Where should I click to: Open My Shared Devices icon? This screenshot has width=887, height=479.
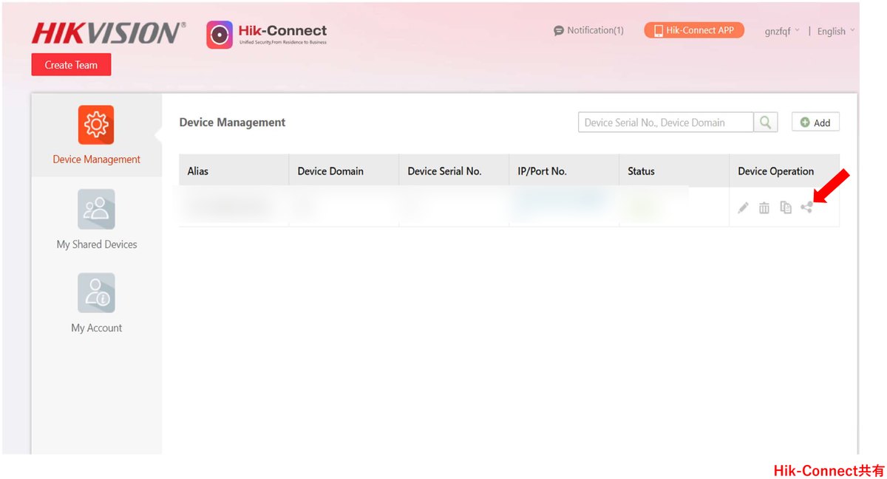pyautogui.click(x=96, y=210)
